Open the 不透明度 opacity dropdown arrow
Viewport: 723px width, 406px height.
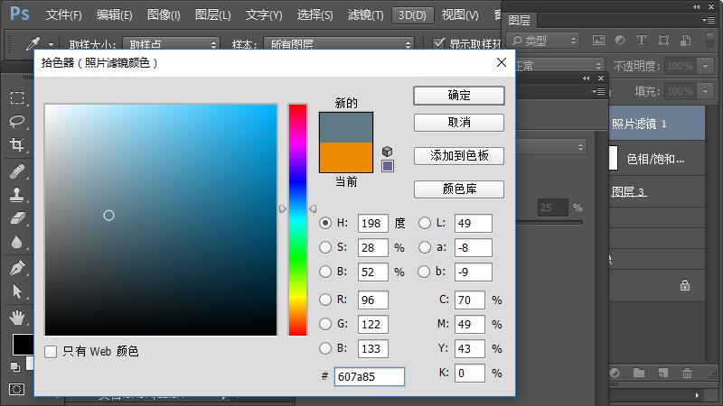pos(706,66)
